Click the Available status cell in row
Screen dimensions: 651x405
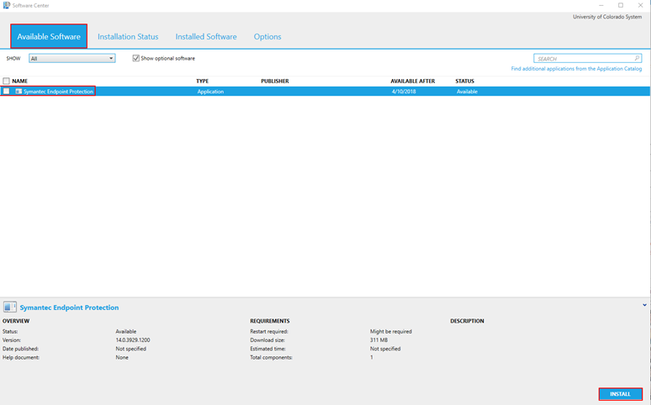click(467, 92)
